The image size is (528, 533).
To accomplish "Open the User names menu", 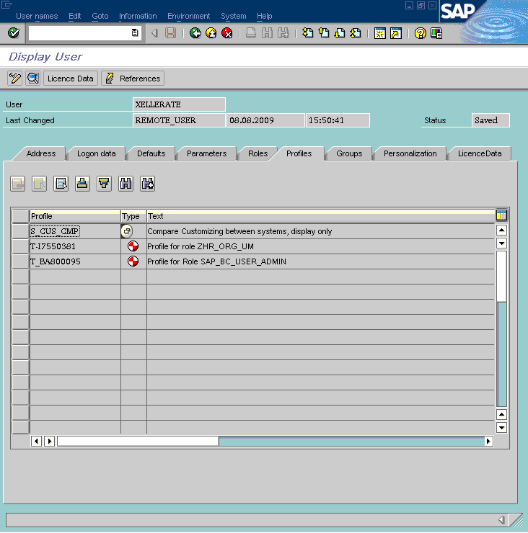I will click(x=37, y=16).
